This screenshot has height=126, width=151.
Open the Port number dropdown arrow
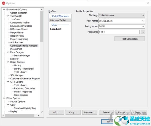pyautogui.click(x=143, y=26)
